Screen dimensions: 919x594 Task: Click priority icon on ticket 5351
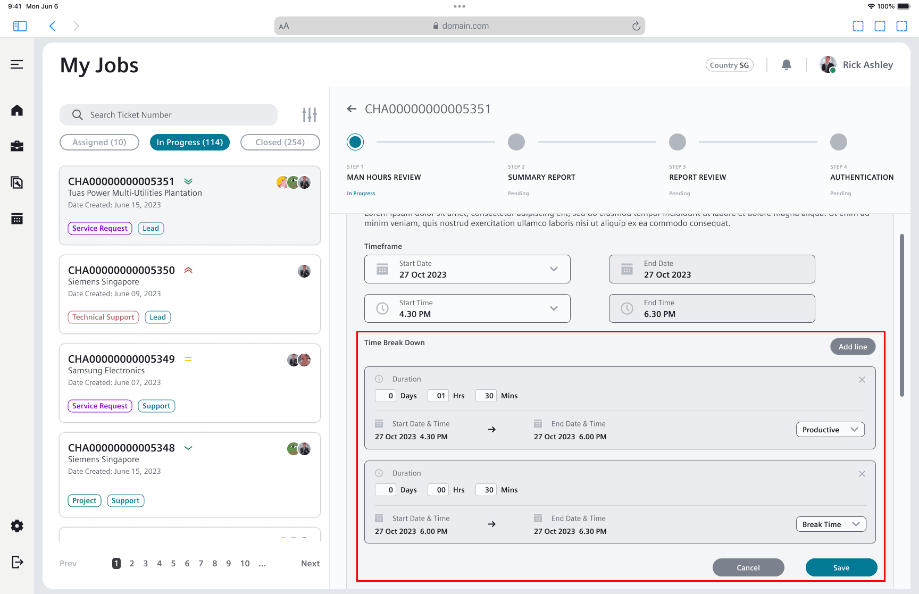click(x=188, y=181)
